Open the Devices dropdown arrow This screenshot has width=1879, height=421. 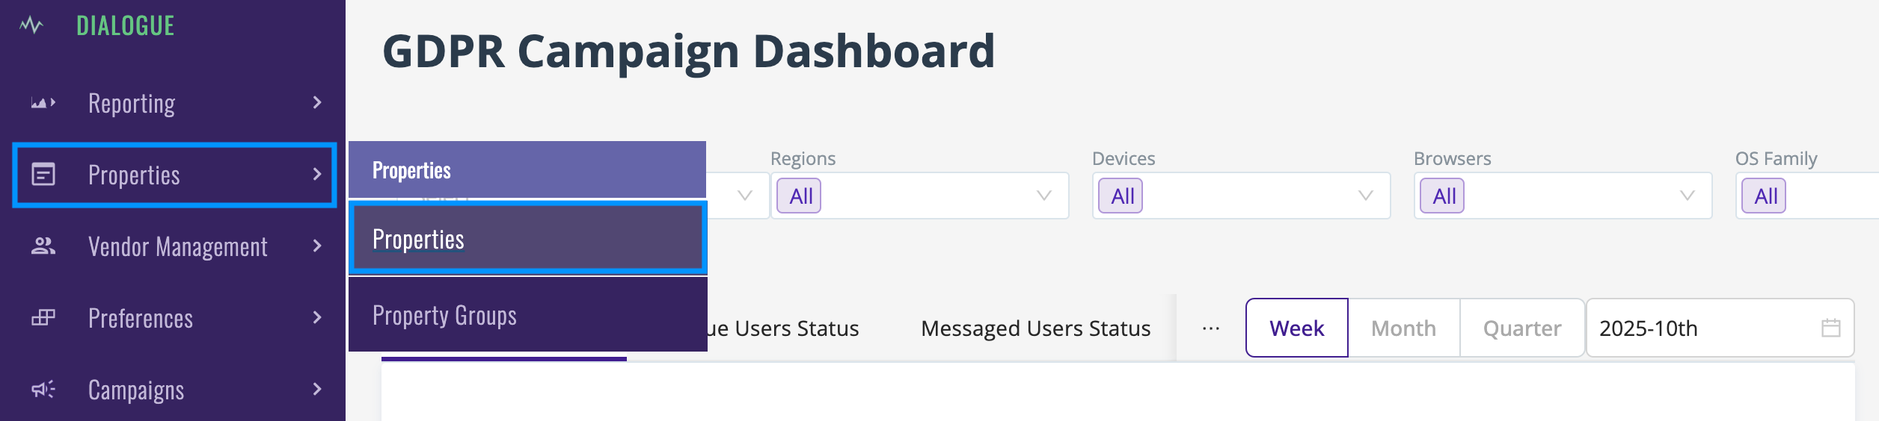click(1366, 196)
